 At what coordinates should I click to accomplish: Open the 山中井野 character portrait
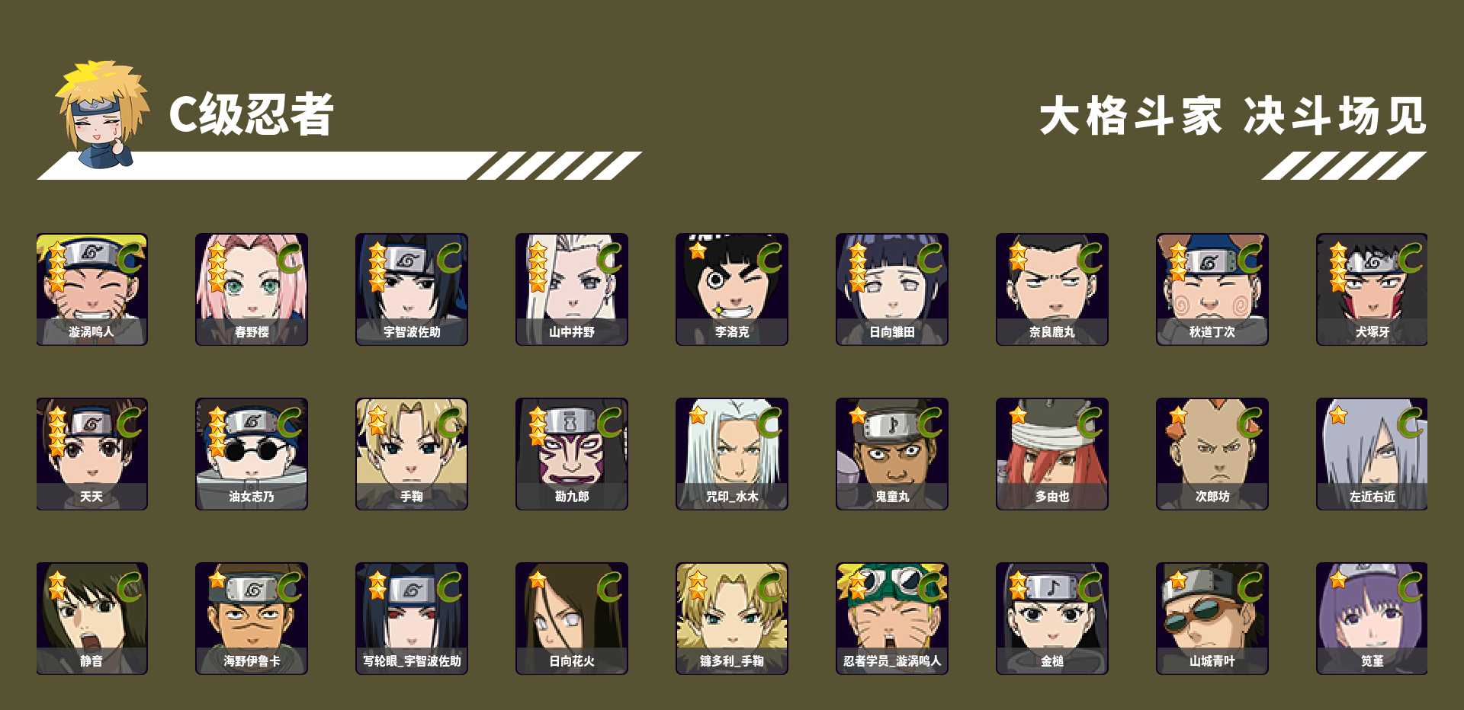[572, 289]
